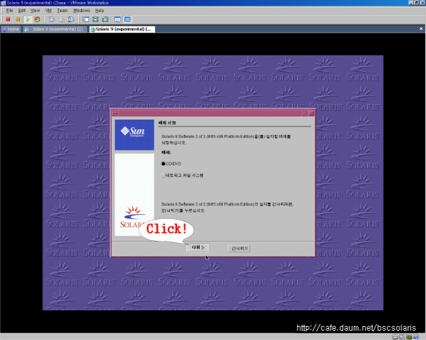Select the network file system radio button
Viewport: 426px width, 340px height.
pos(163,175)
